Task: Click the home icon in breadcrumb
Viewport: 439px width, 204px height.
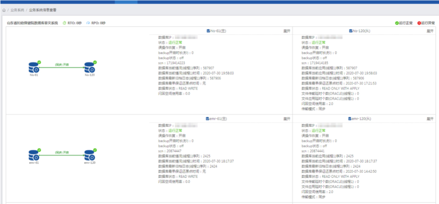Action: click(4, 10)
